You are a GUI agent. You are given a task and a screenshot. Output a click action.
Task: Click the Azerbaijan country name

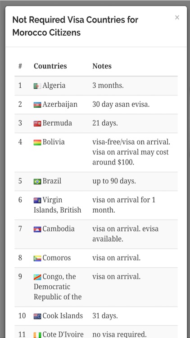pos(60,105)
